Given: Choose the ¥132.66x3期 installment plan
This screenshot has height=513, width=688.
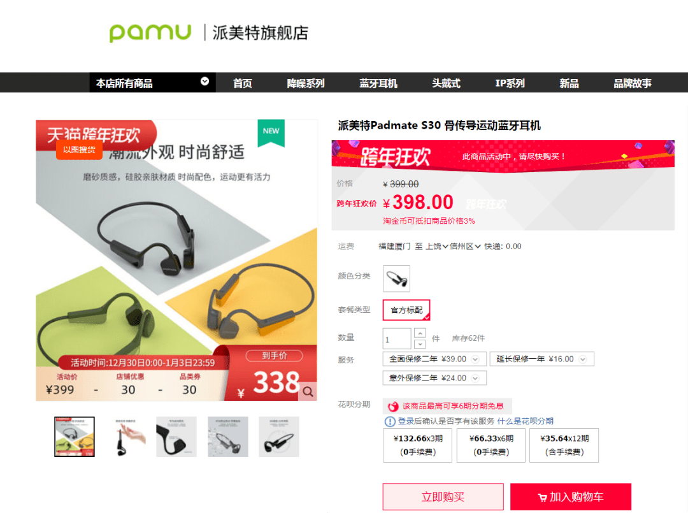Looking at the screenshot, I should point(418,445).
